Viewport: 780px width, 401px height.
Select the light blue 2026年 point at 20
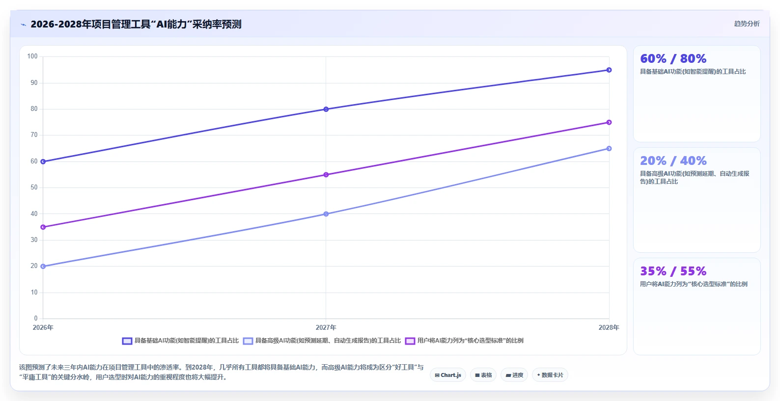point(43,266)
